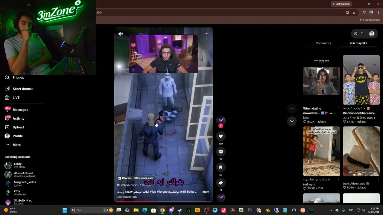Open Activity in the sidebar
The image size is (383, 215).
pos(15,119)
